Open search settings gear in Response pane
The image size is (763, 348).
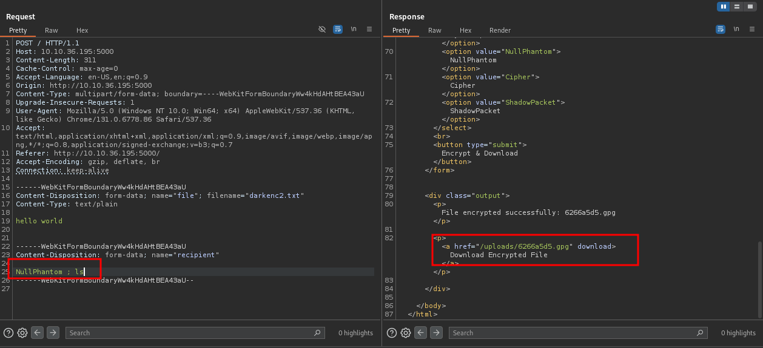point(406,333)
